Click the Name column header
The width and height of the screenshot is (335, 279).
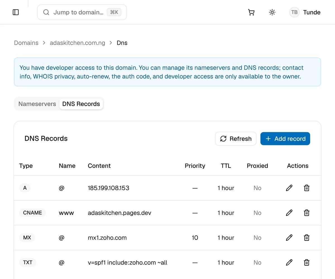67,166
